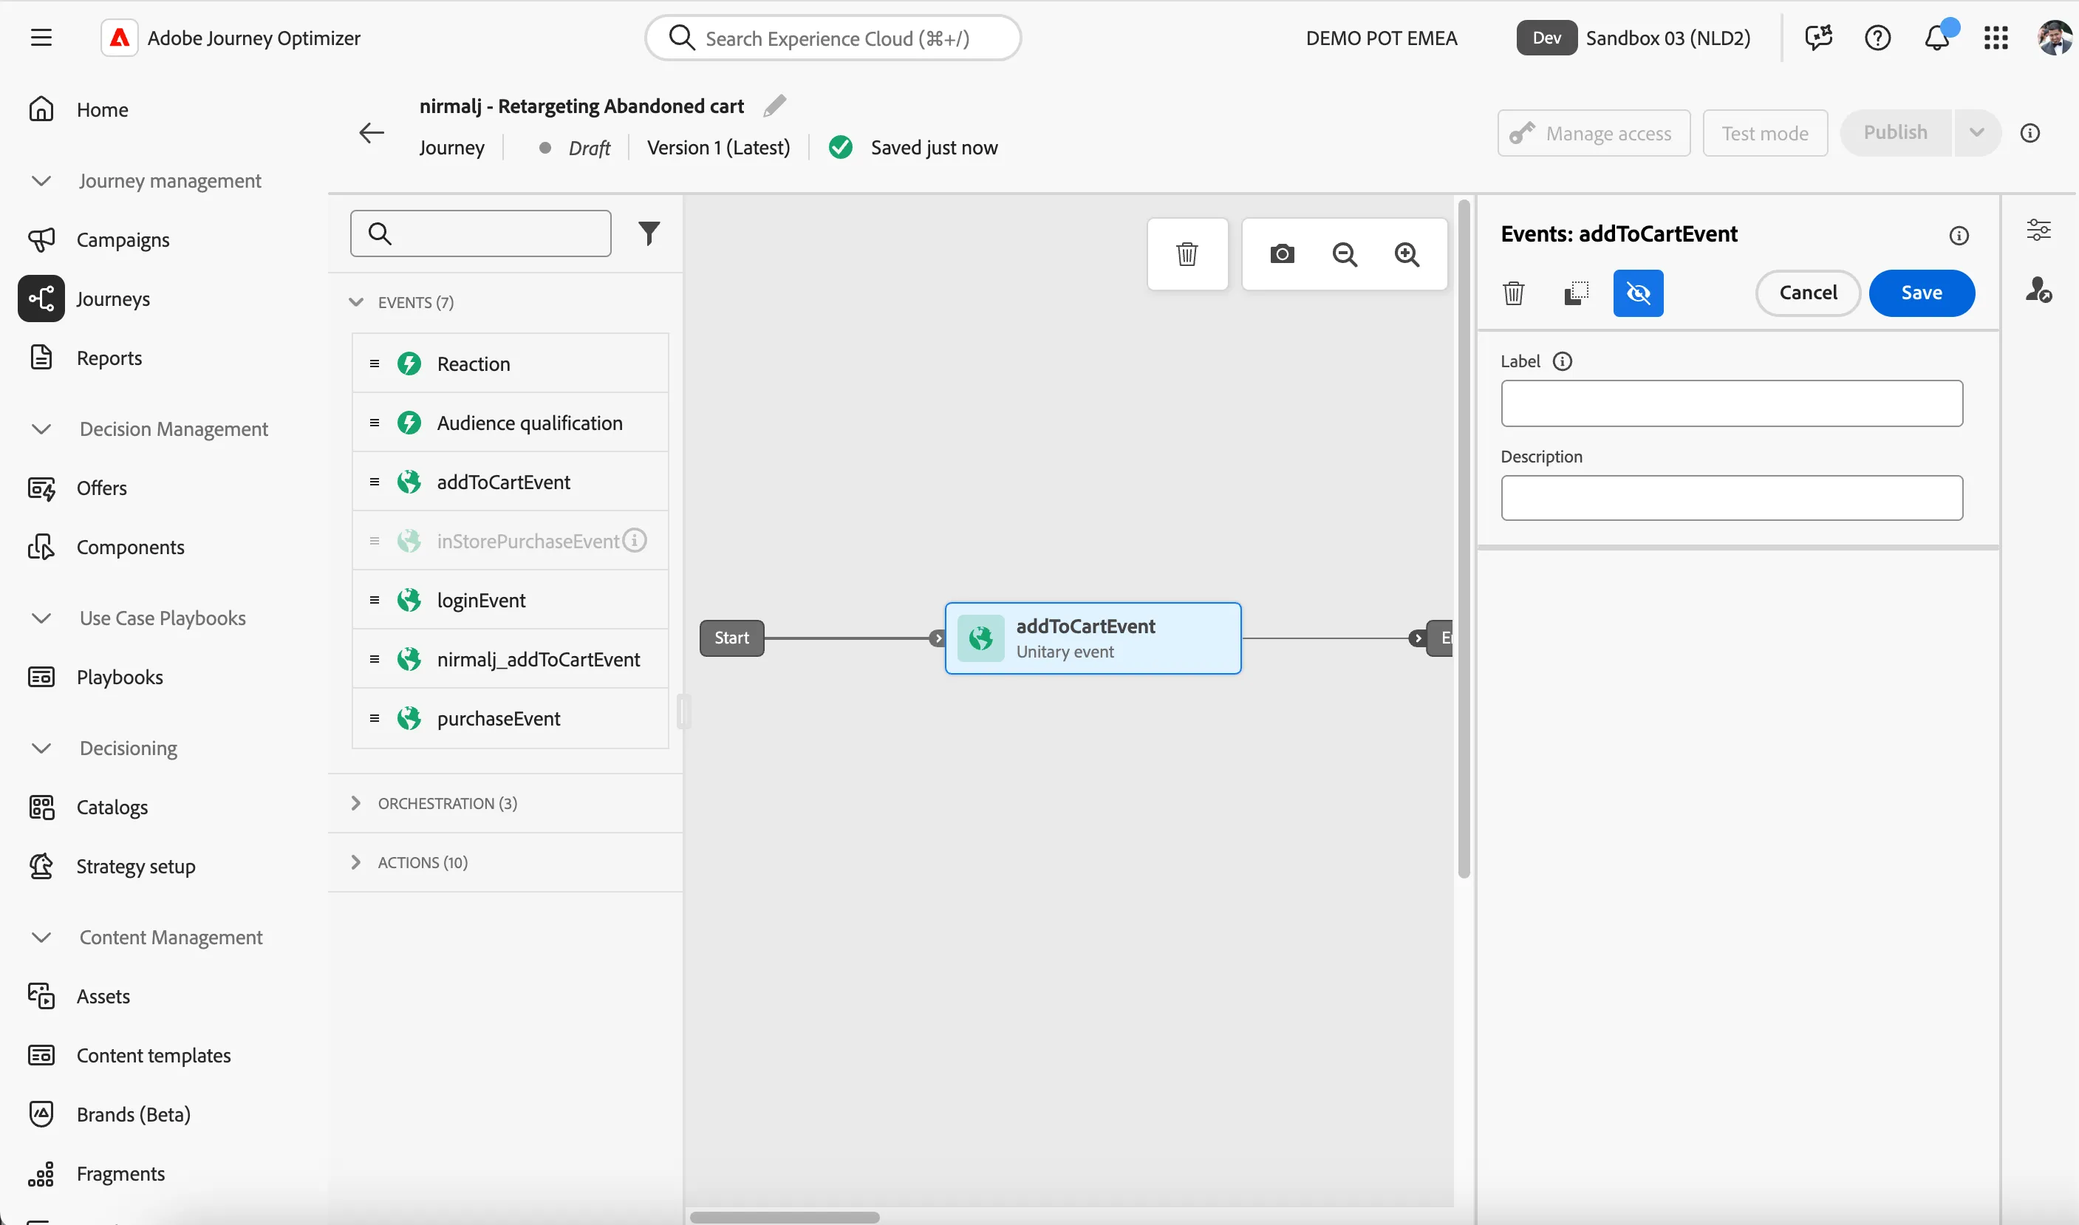The height and width of the screenshot is (1225, 2079).
Task: Delete the event via properties panel trash icon
Action: point(1513,293)
